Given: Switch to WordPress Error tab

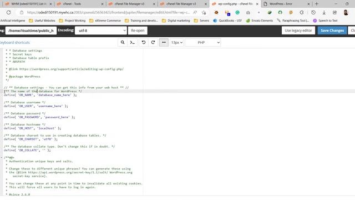Looking at the screenshot, I should [281, 4].
